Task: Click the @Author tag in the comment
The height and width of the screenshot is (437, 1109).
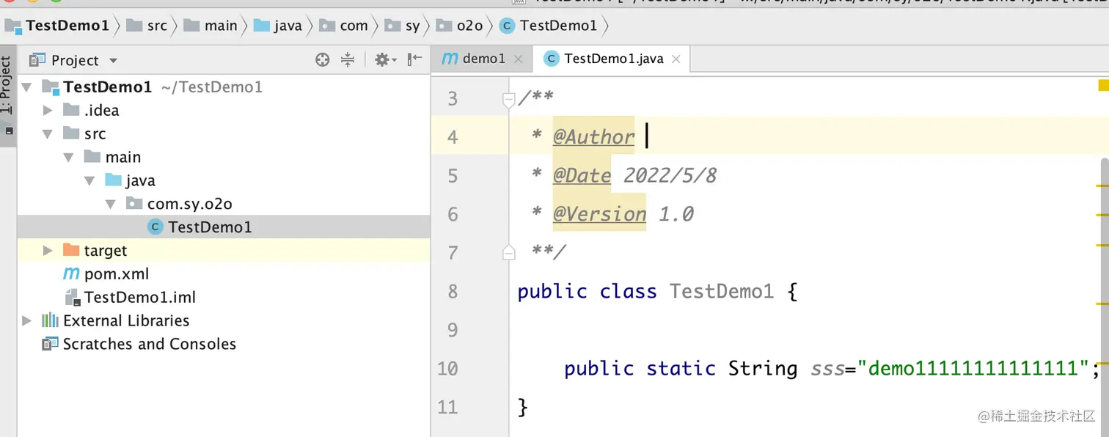Action: tap(593, 136)
